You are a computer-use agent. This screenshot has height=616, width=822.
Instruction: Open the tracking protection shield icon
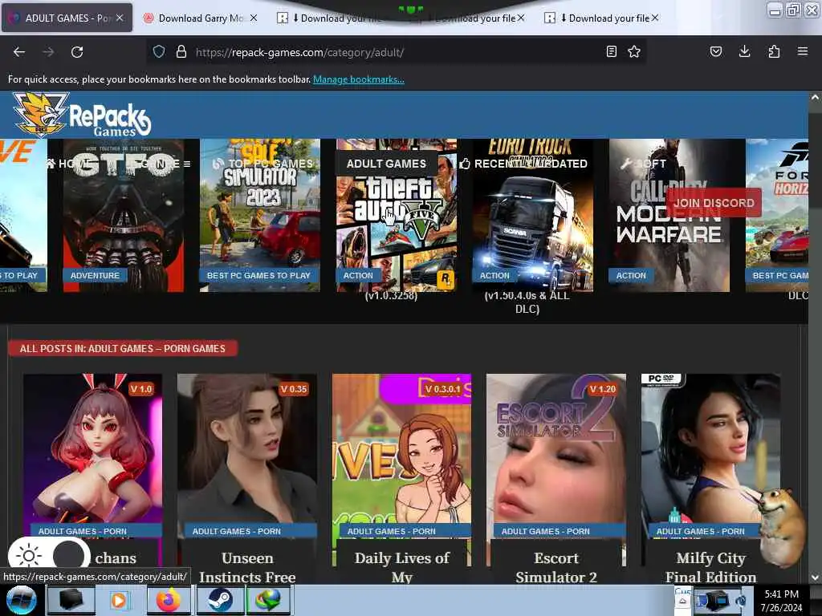point(159,51)
